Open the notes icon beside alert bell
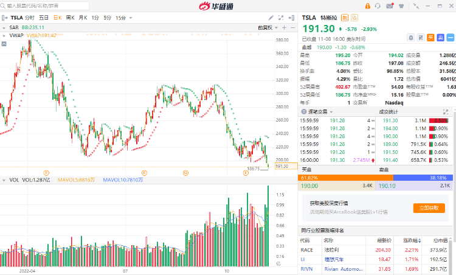Viewport: 456px width, 275px height. (x=421, y=38)
